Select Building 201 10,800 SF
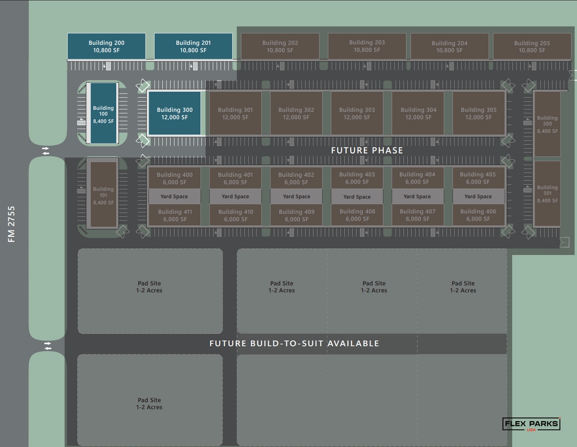 [x=193, y=46]
